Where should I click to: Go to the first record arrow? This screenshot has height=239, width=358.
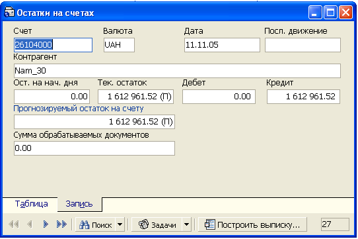(x=14, y=224)
